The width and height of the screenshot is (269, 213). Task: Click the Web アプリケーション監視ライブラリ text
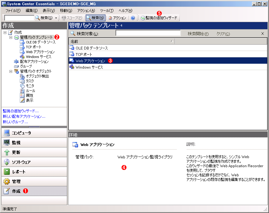145,157
